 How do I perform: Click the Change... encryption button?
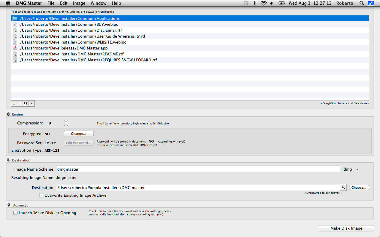(79, 134)
